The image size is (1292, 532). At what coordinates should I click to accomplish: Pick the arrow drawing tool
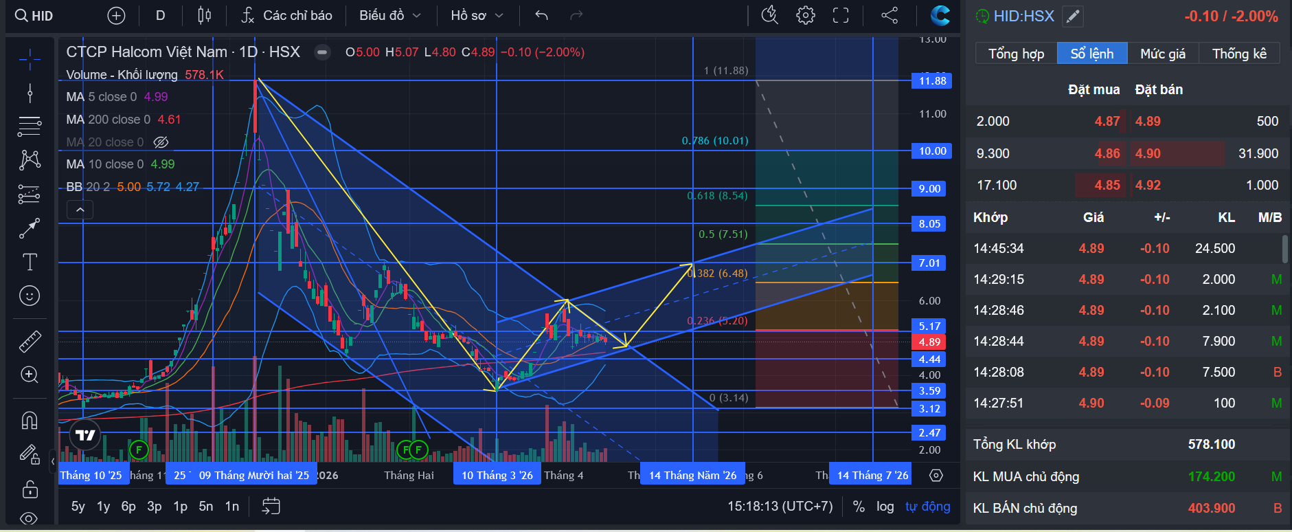(30, 228)
